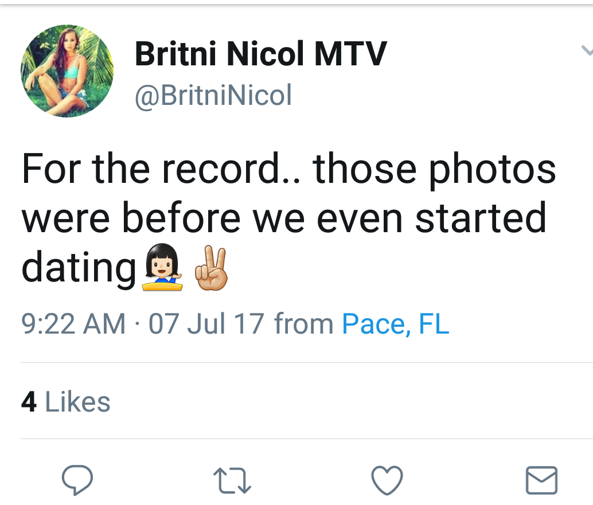Click the 9:22 AM timestamp
This screenshot has width=593, height=505.
click(x=73, y=324)
